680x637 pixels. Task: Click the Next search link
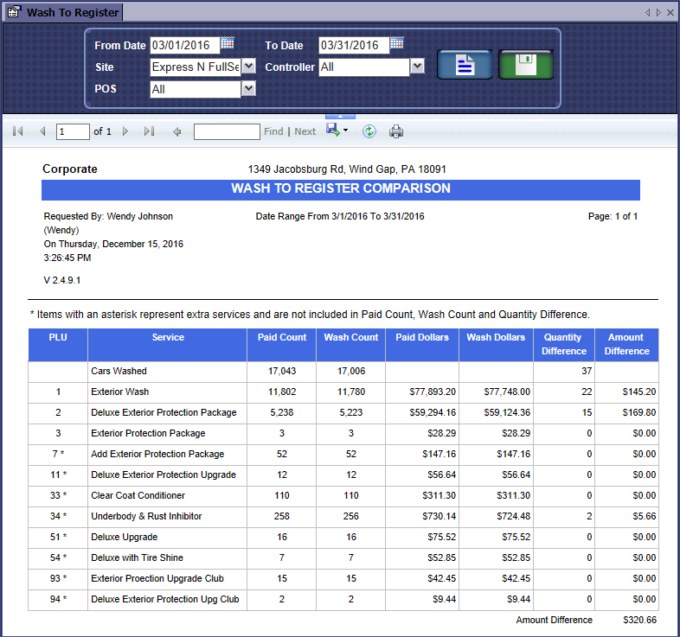[305, 131]
